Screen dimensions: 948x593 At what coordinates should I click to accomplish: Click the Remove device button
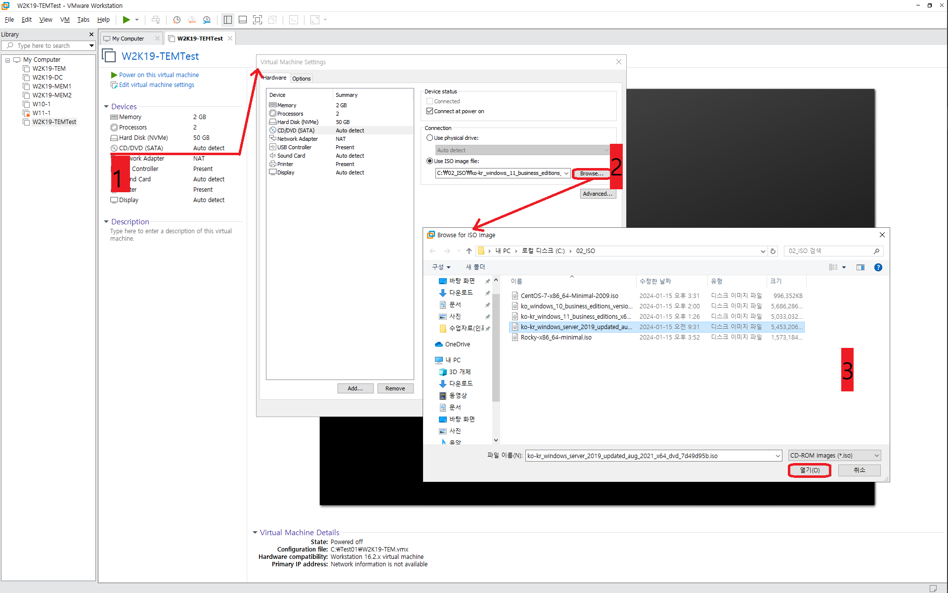click(395, 388)
